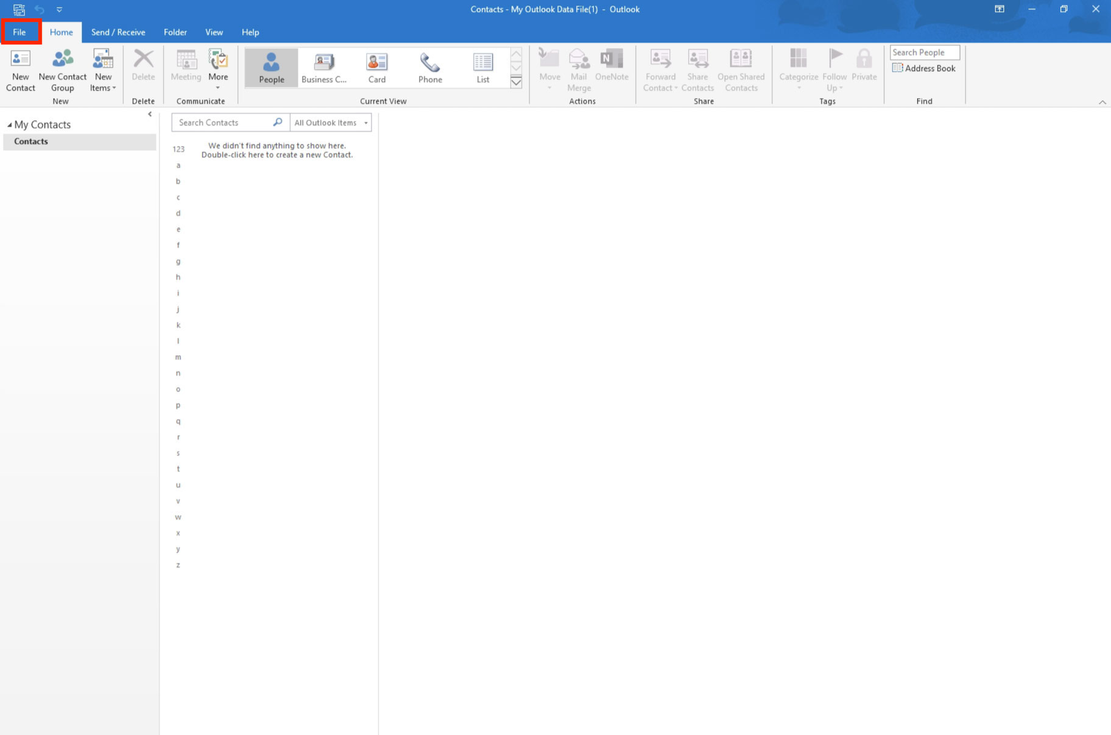Screen dimensions: 1111x735
Task: Select the Contacts folder
Action: pos(31,142)
